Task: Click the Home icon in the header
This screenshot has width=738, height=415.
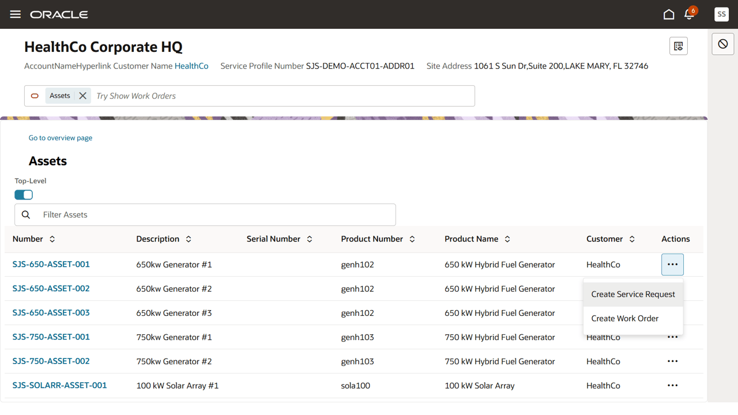Action: pos(669,14)
